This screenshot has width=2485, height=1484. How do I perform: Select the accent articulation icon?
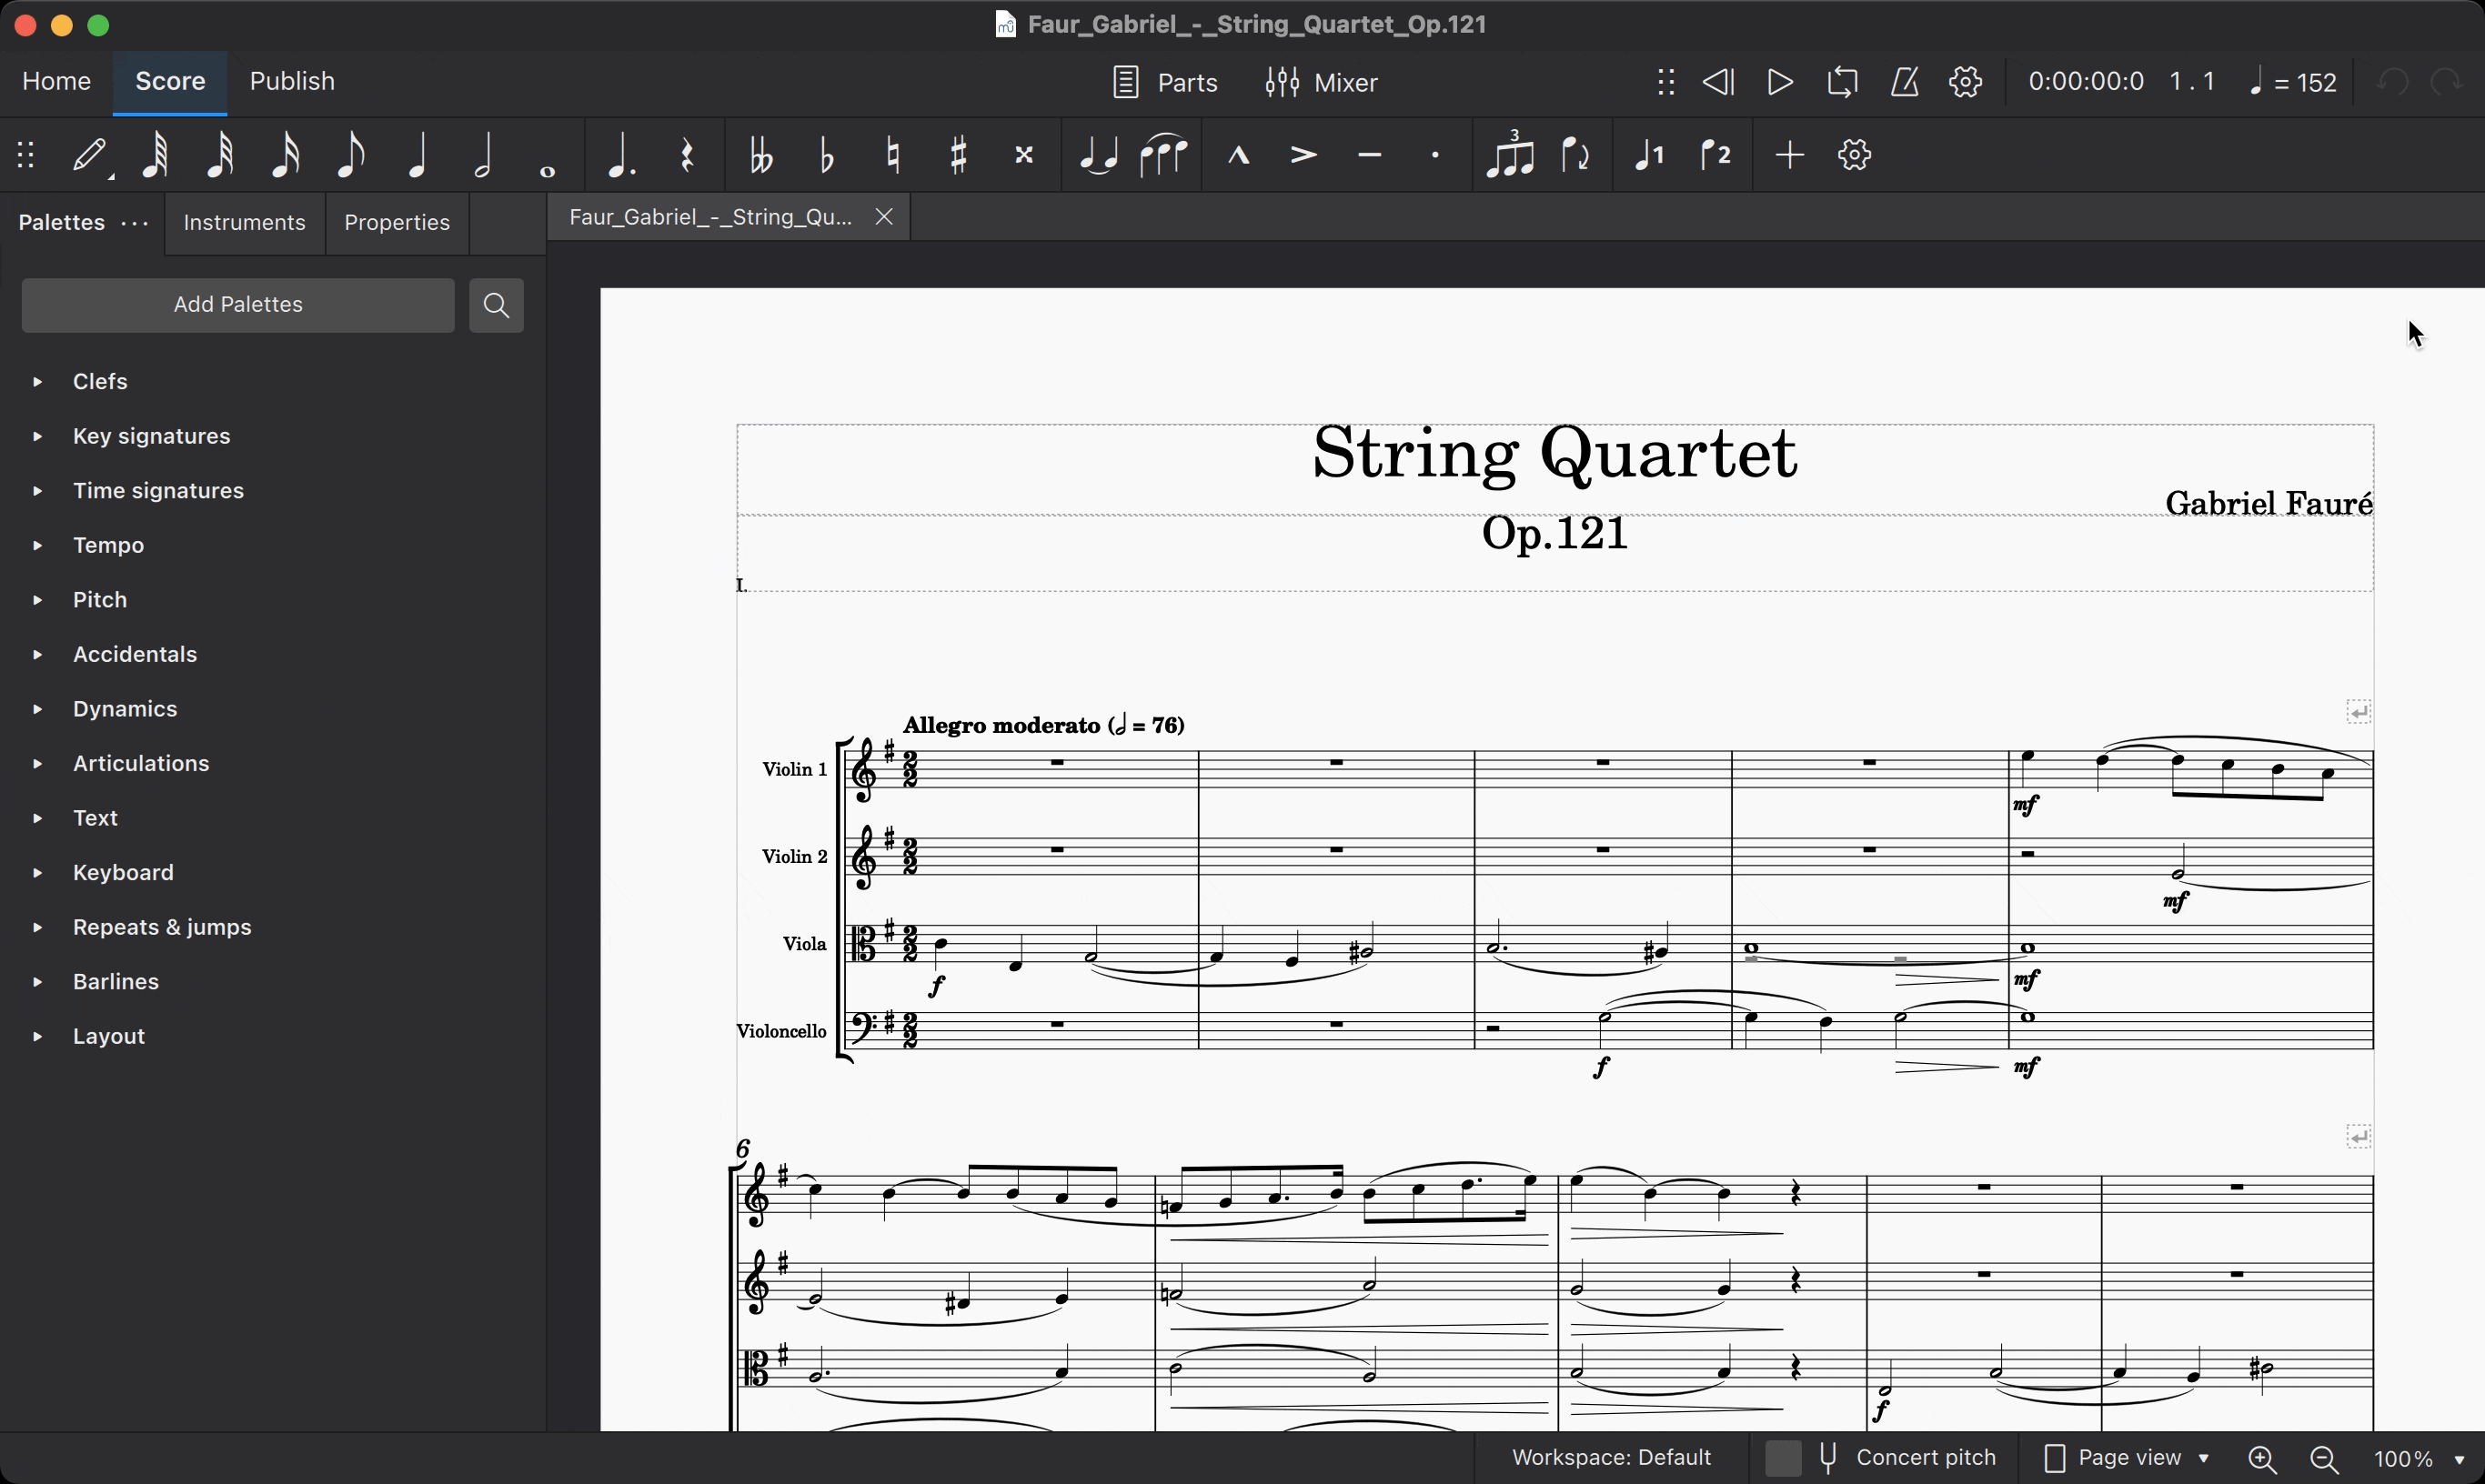tap(1302, 155)
